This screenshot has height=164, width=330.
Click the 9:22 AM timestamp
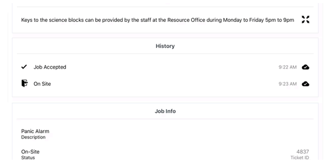pos(287,67)
